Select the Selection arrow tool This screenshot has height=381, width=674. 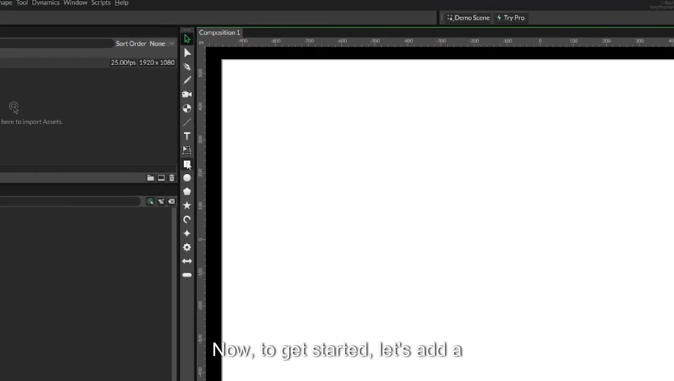tap(187, 39)
